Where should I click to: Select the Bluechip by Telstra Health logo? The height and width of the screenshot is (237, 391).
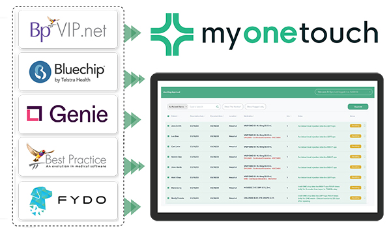click(68, 72)
